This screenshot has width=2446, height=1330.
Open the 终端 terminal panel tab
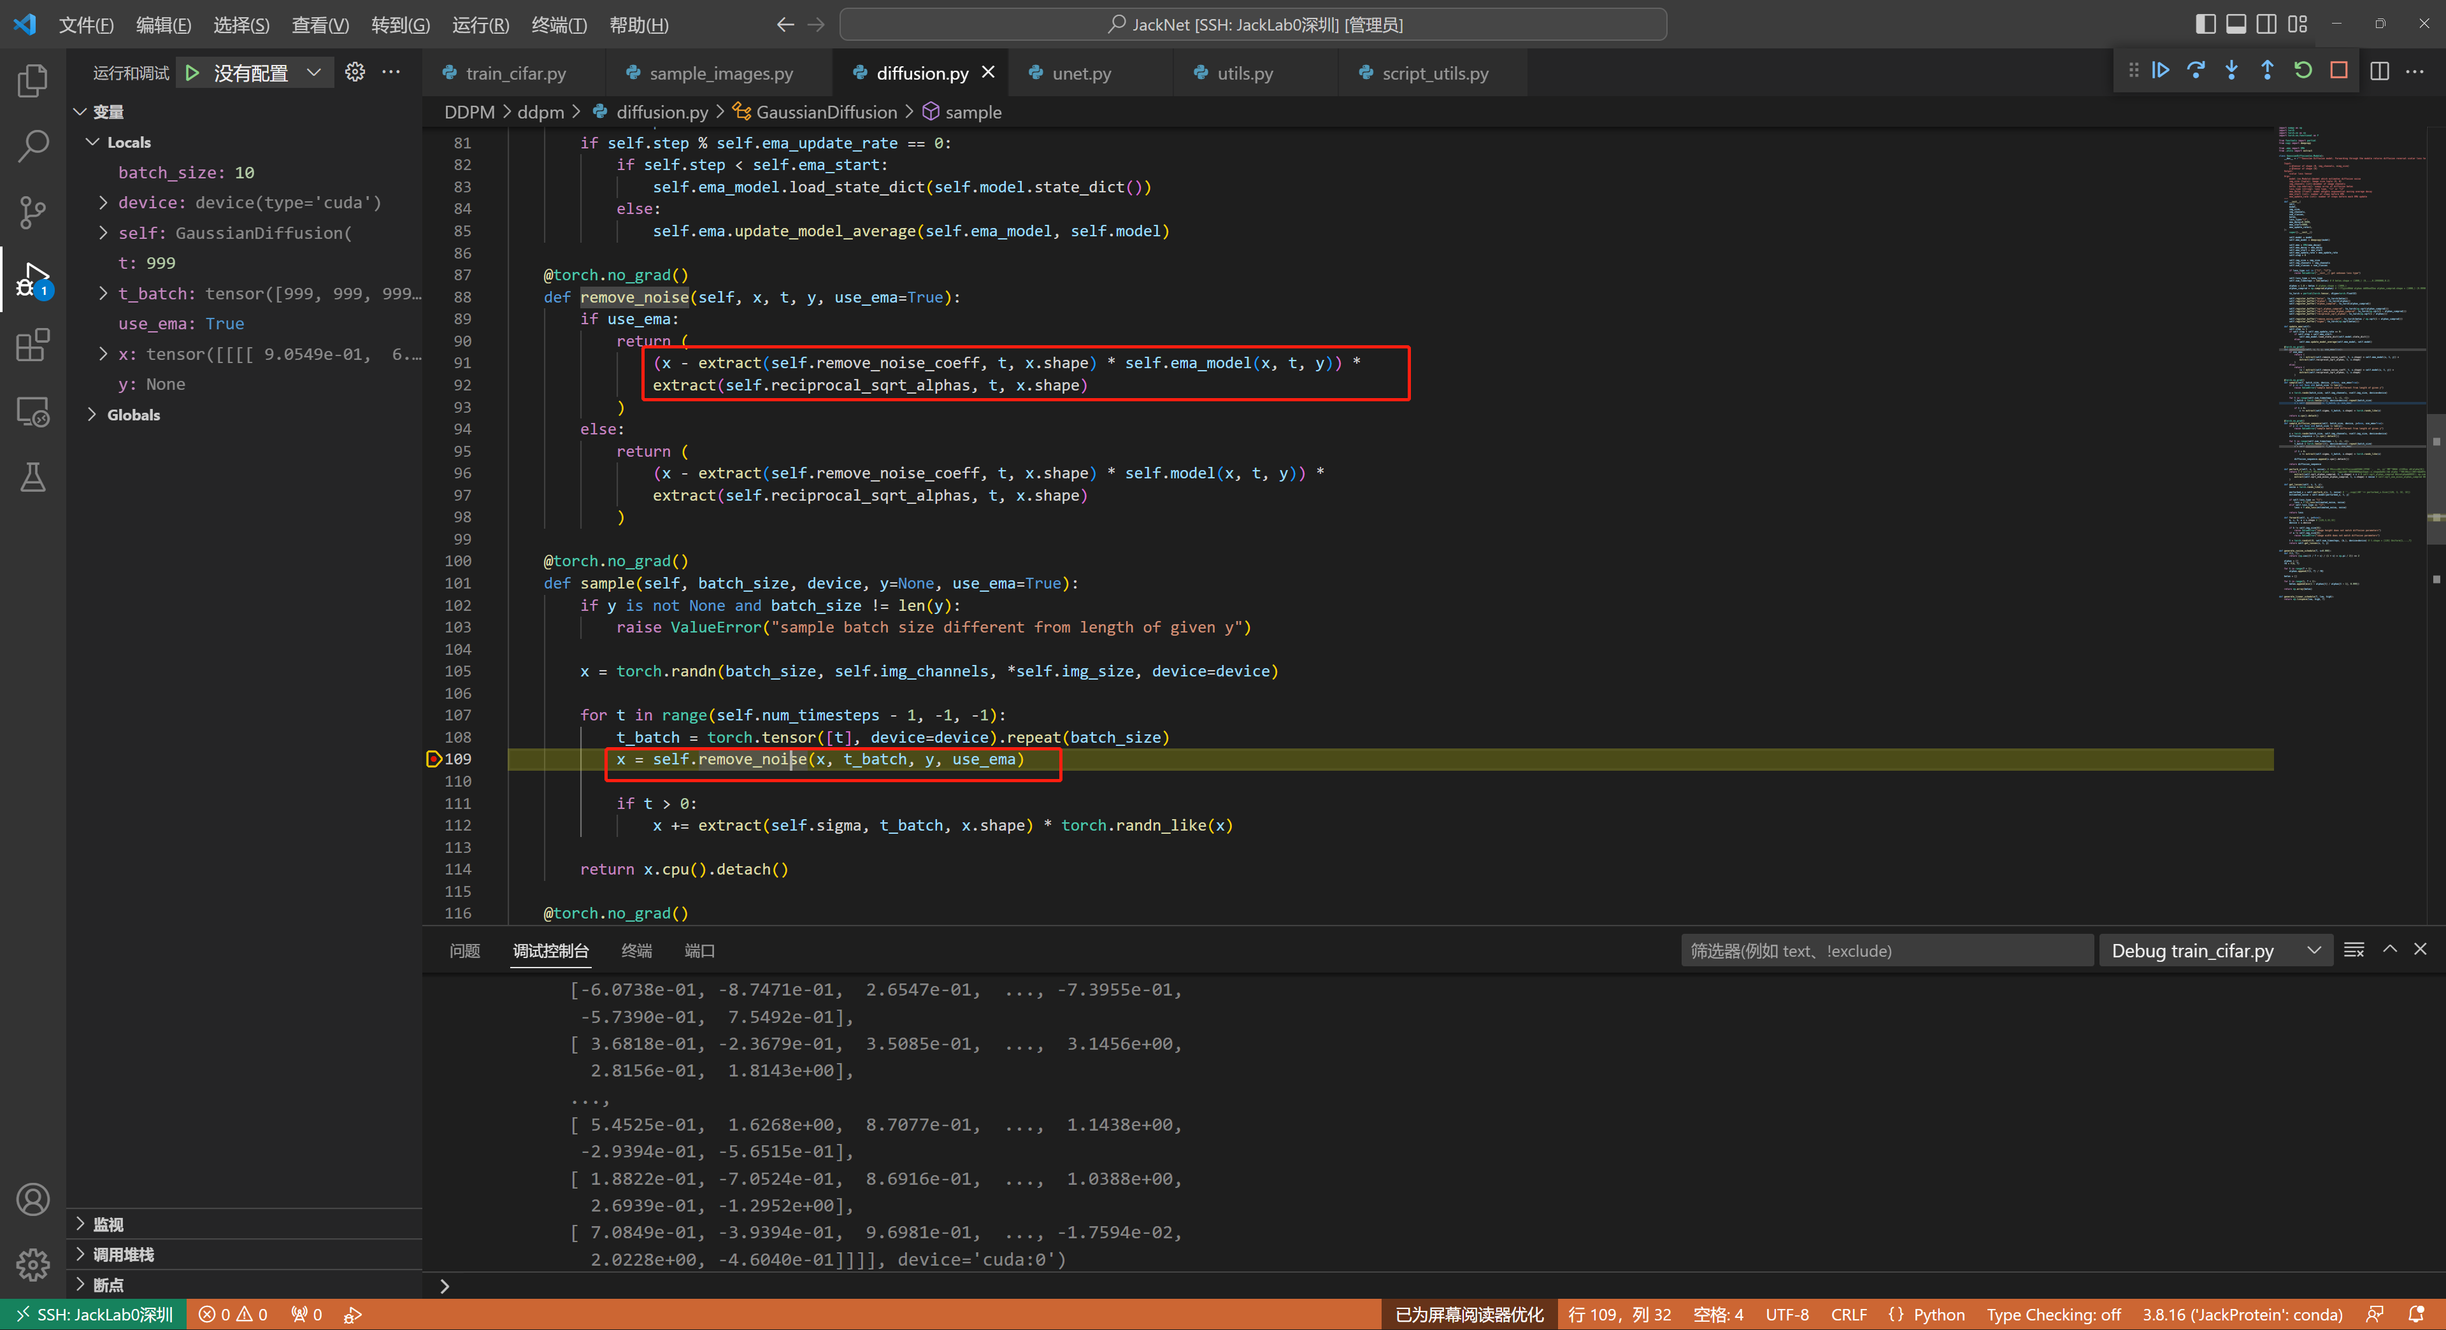tap(636, 950)
